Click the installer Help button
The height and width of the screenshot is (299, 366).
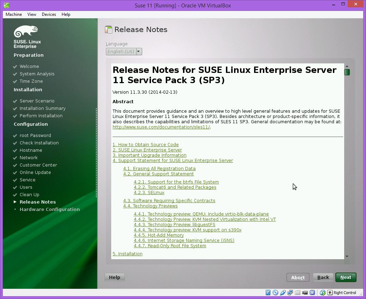115,277
